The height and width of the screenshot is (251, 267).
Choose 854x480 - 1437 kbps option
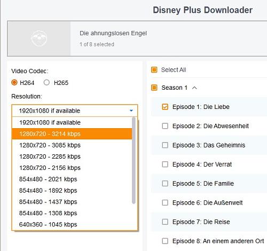72,202
